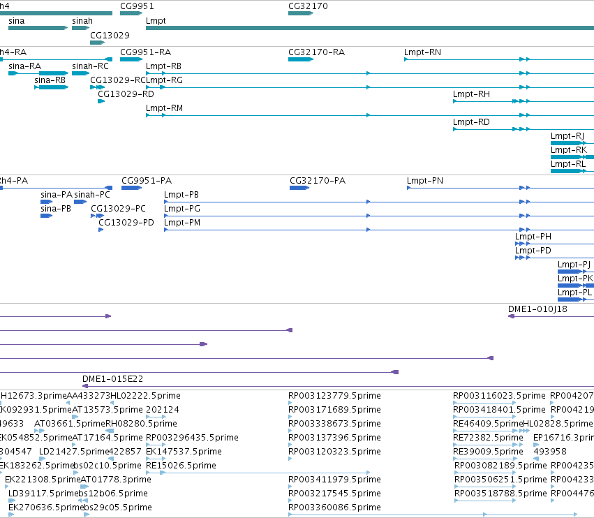
Task: Select protein Lmpt-PM
Action: pyautogui.click(x=182, y=223)
